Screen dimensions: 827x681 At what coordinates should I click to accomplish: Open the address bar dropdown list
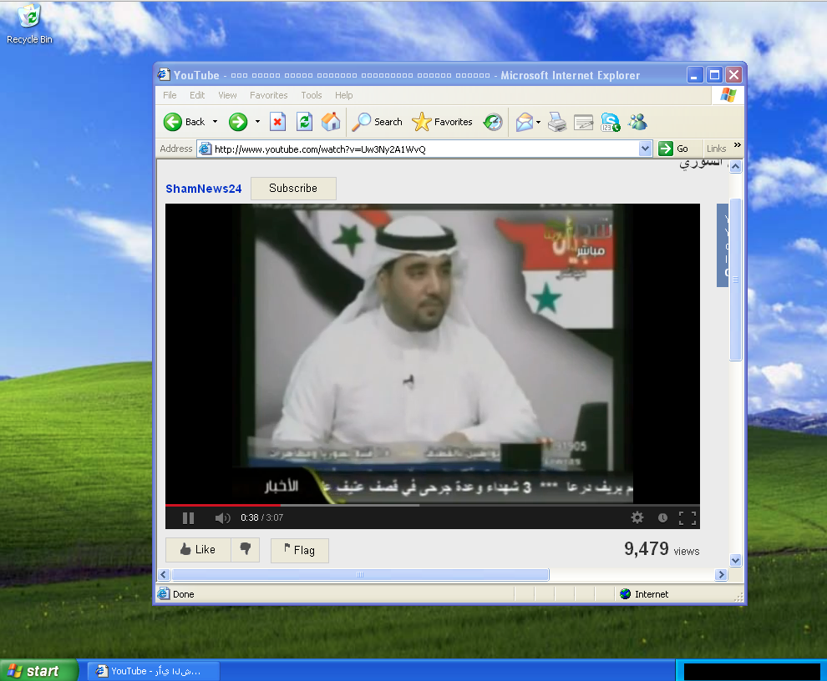point(645,149)
